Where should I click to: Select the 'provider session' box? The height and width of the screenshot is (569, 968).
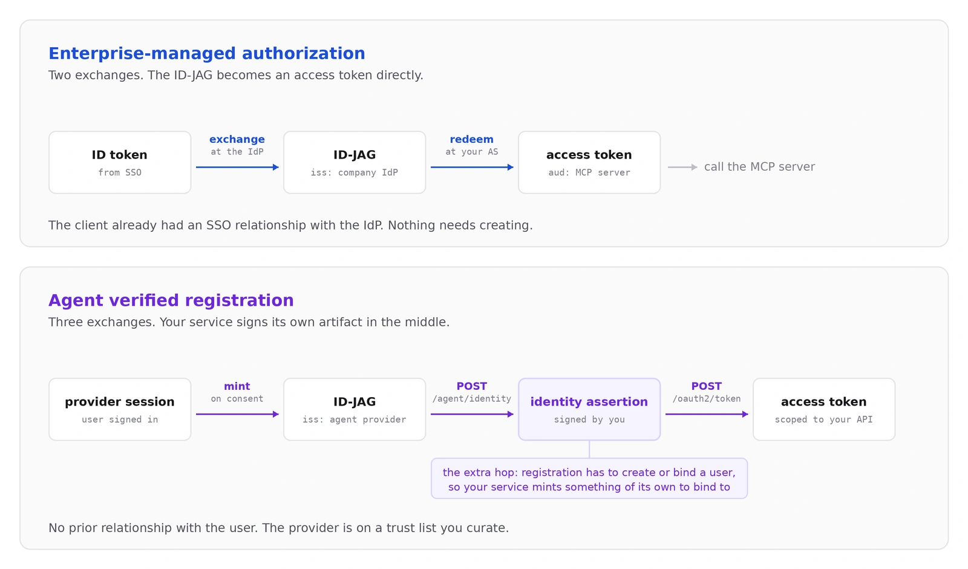click(120, 409)
